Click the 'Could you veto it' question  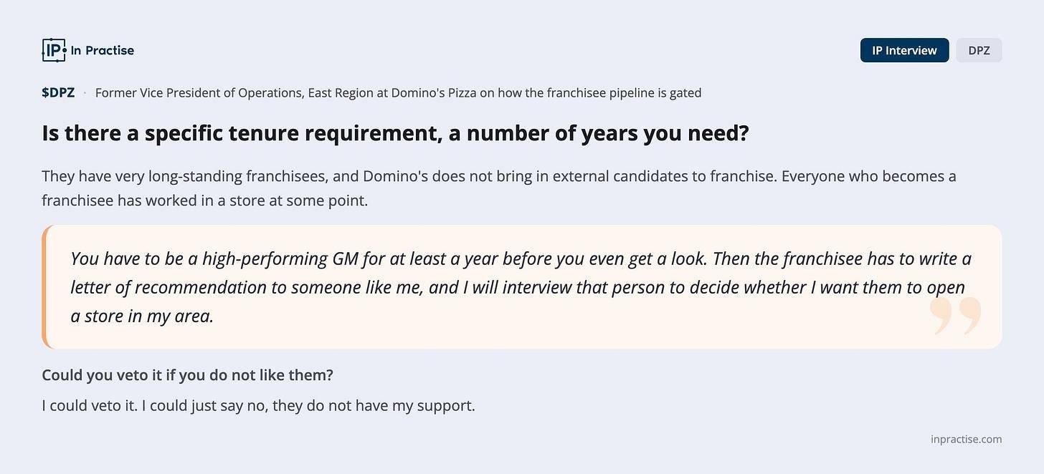click(188, 375)
